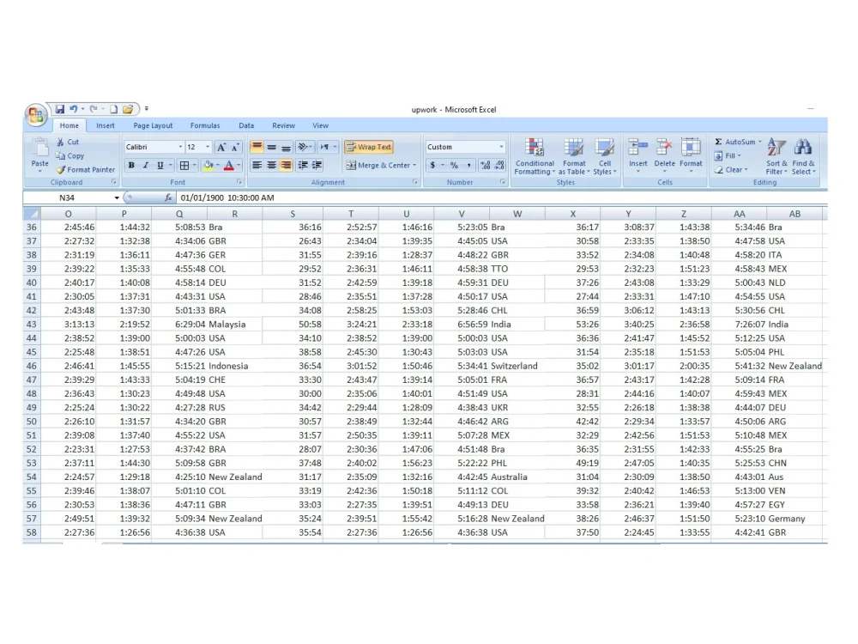Increase the indent

[317, 166]
